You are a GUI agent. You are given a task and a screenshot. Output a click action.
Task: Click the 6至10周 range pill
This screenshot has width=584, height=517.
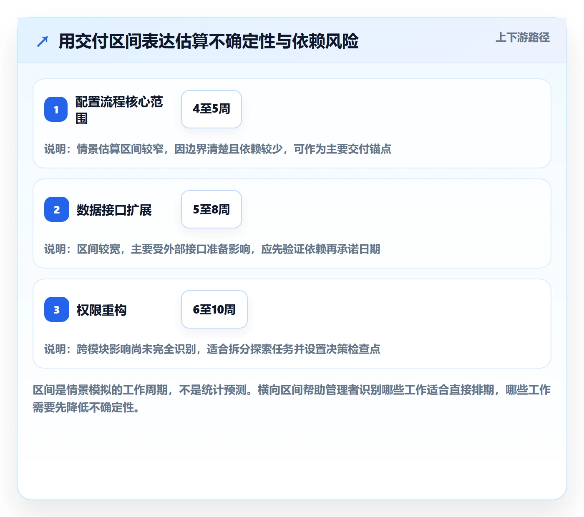pyautogui.click(x=214, y=309)
